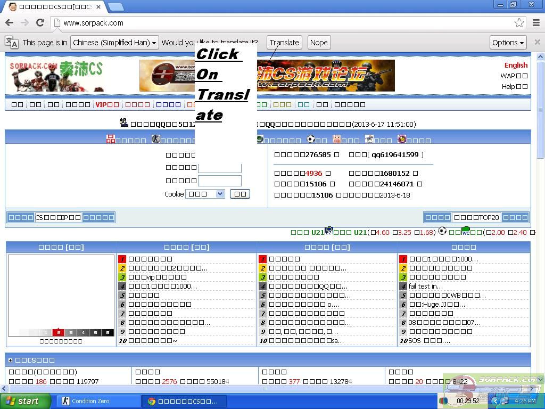Image resolution: width=545 pixels, height=409 pixels.
Task: Click the translate icon in the infobar
Action: (11, 43)
